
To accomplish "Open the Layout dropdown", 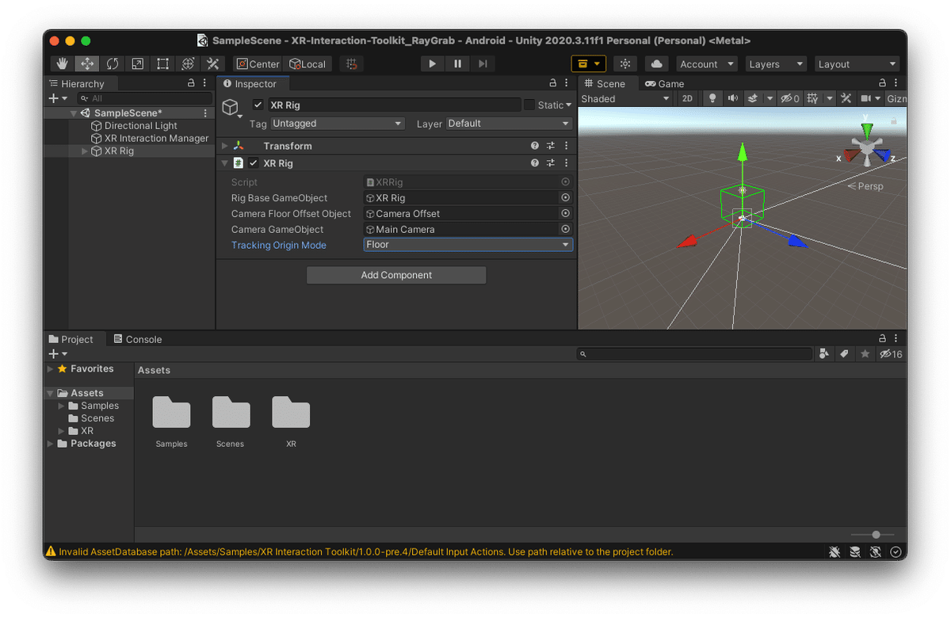I will pyautogui.click(x=858, y=64).
